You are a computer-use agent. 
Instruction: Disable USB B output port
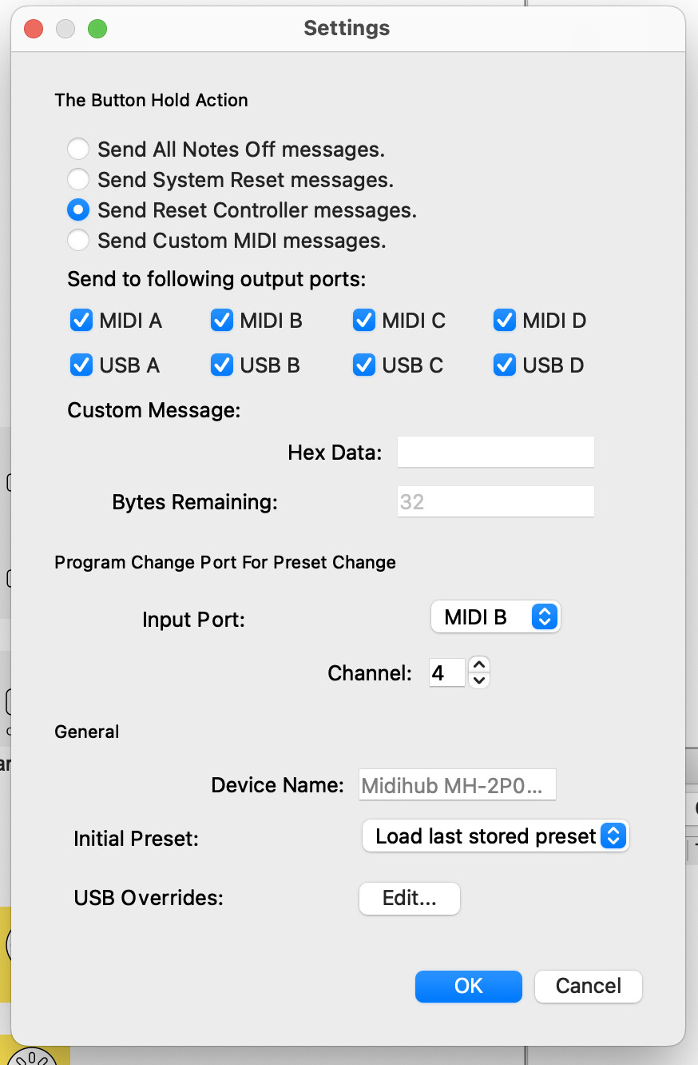point(221,365)
